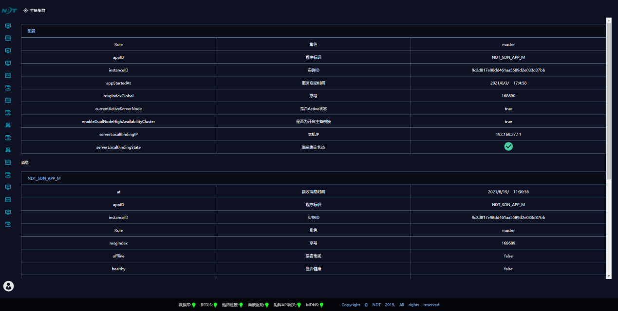This screenshot has width=618, height=311.
Task: Click the topmost sidebar monitor icon
Action: tap(8, 26)
